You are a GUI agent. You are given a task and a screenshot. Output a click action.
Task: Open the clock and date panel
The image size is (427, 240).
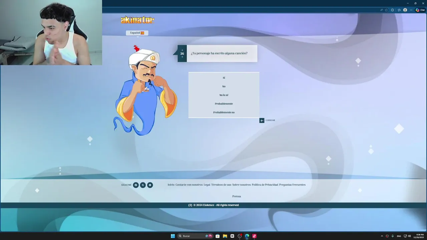click(418, 236)
